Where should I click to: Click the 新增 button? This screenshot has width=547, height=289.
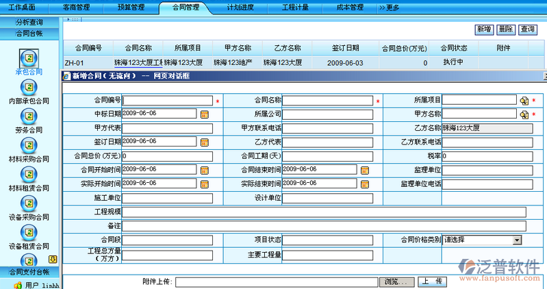[x=484, y=29]
